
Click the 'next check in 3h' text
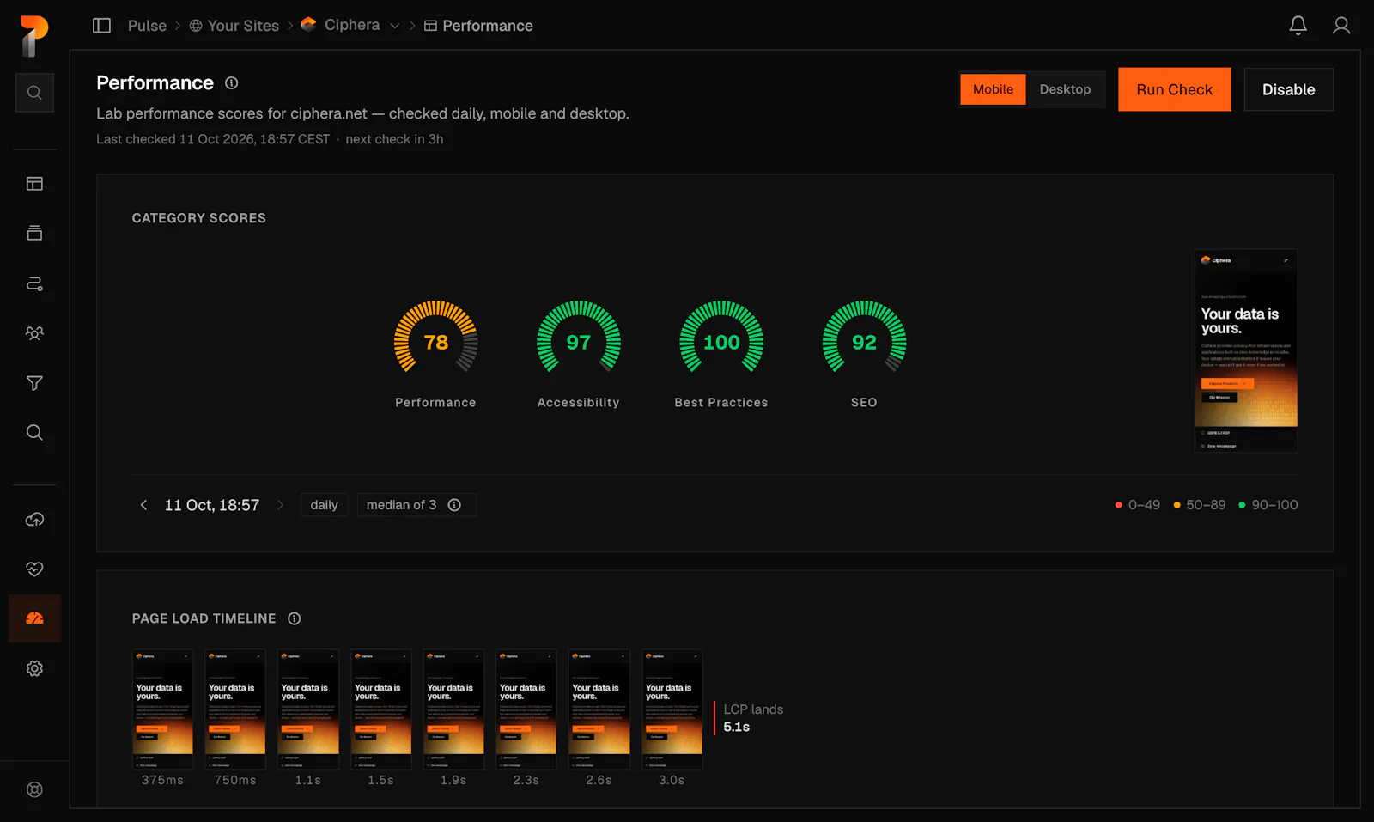coord(394,139)
